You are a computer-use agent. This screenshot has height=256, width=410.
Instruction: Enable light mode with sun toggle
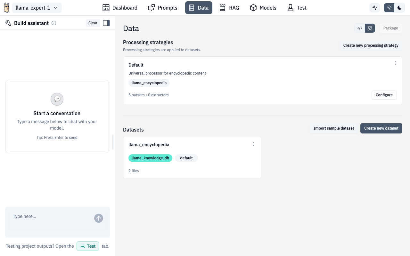pyautogui.click(x=389, y=7)
